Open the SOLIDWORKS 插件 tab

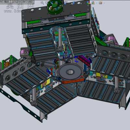pyautogui.click(x=5, y=2)
